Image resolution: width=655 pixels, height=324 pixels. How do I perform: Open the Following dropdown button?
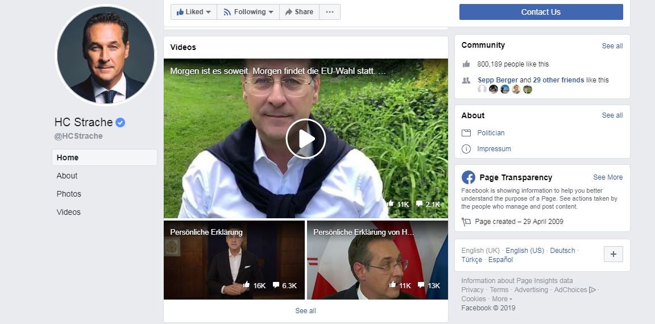pos(248,12)
